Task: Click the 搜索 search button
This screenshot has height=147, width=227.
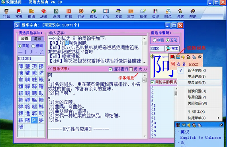Action: coord(172,49)
